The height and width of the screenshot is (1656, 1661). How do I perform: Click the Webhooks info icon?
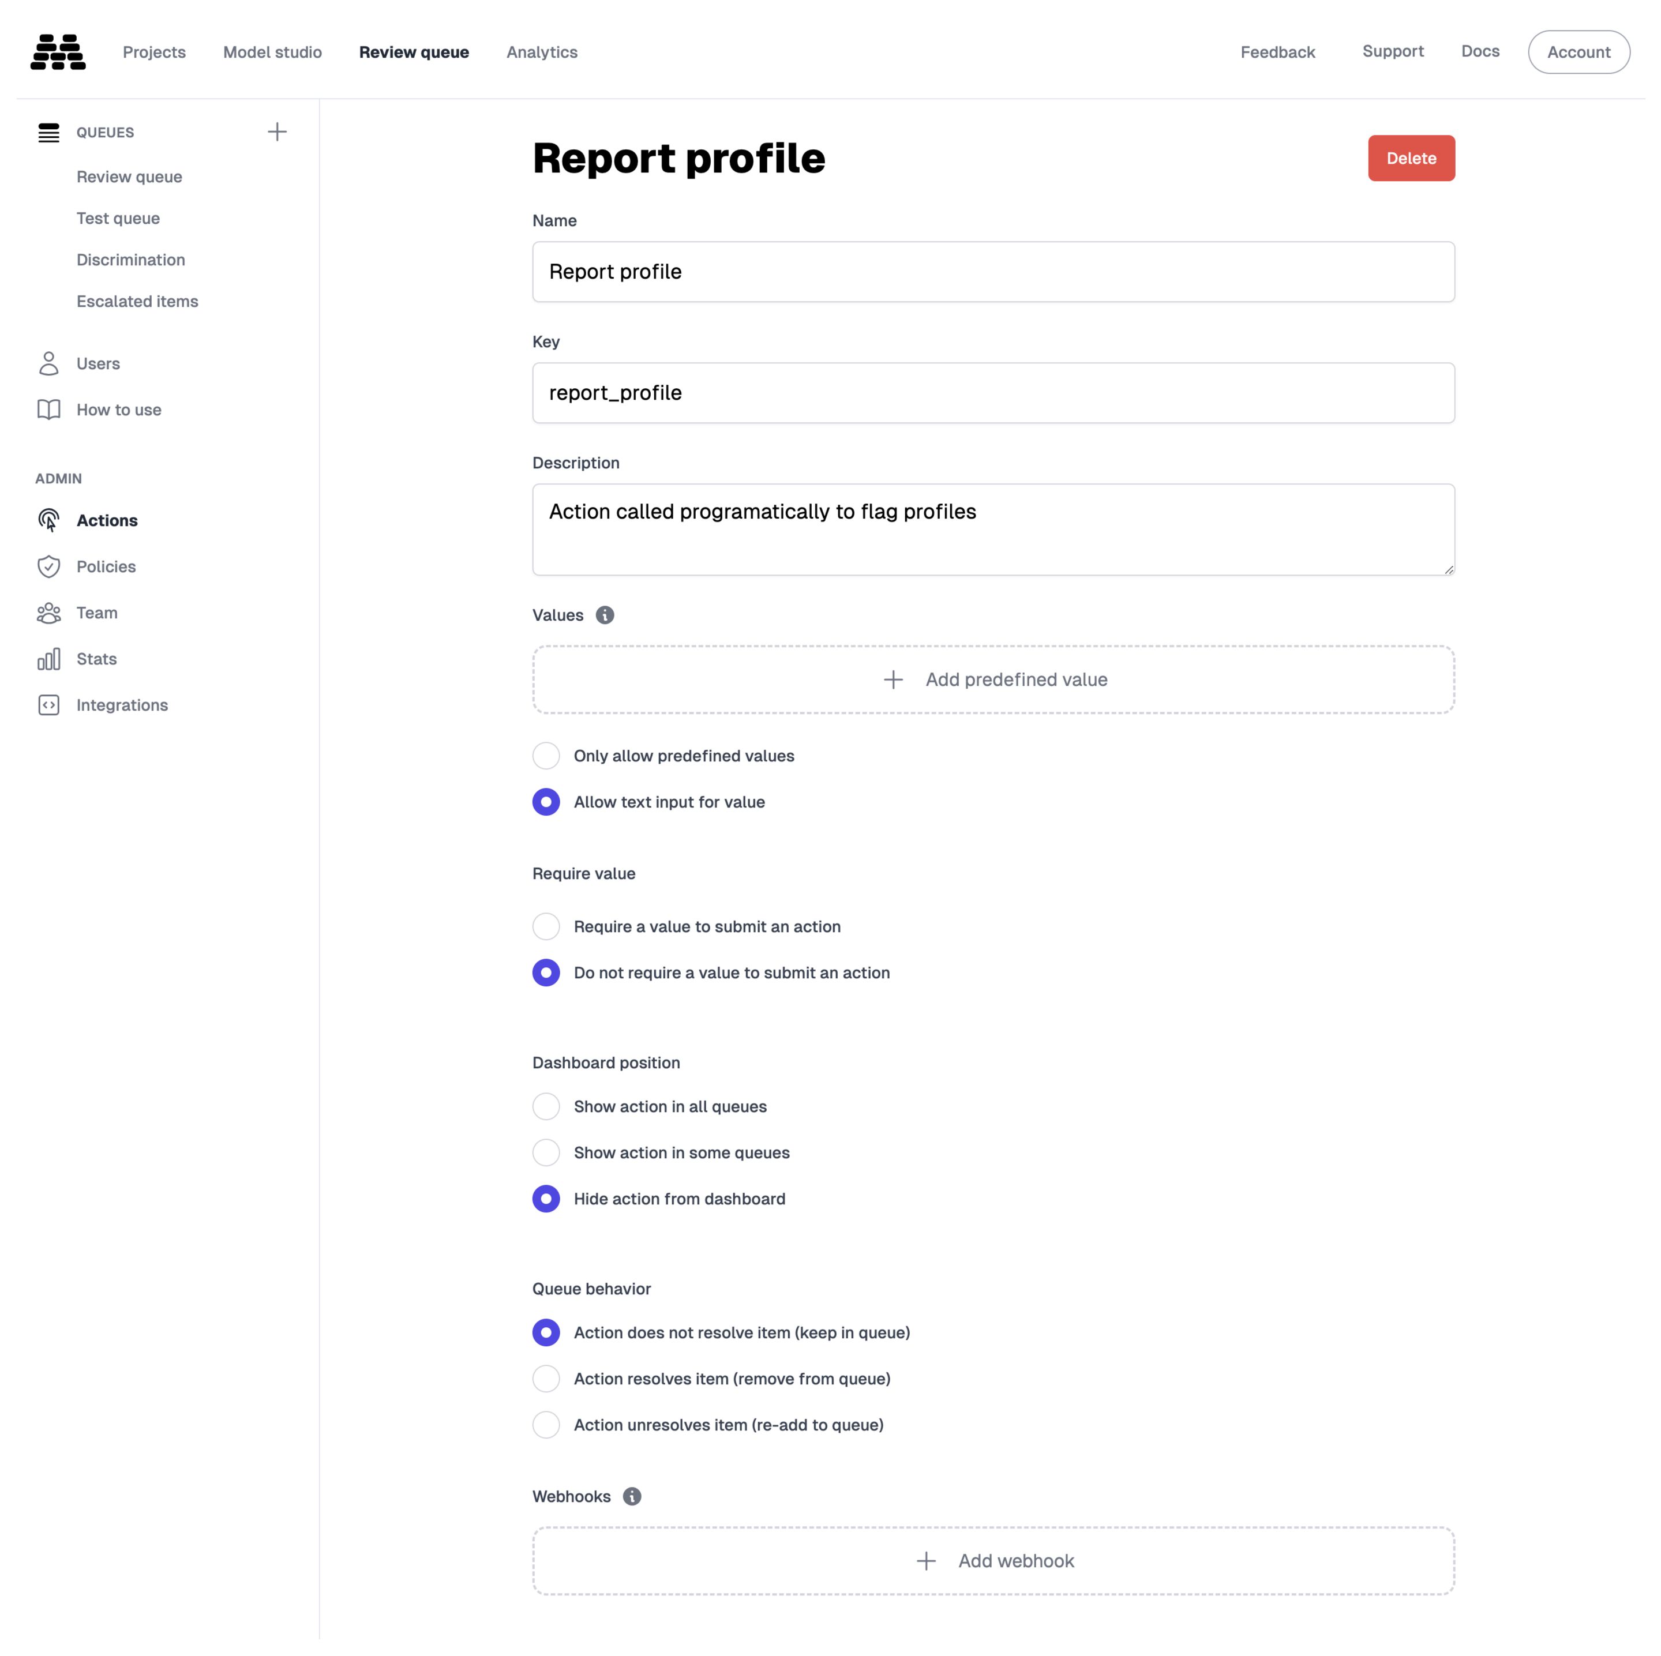point(632,1496)
